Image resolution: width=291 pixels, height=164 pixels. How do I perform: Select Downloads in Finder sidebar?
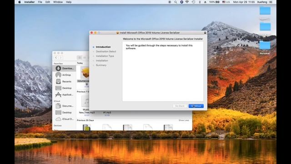coord(64,68)
